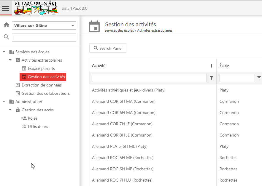262x186 pixels.
Task: Click the Activité column filter text box
Action: click(x=149, y=78)
